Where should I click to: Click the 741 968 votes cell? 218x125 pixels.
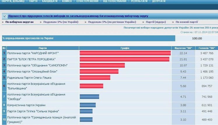pos(207,97)
